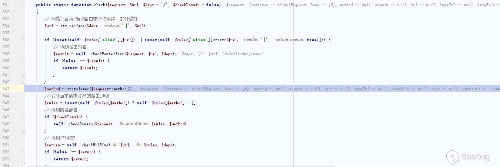Click fold end marker at line 849
This screenshot has height=167, width=500.
click(24, 131)
